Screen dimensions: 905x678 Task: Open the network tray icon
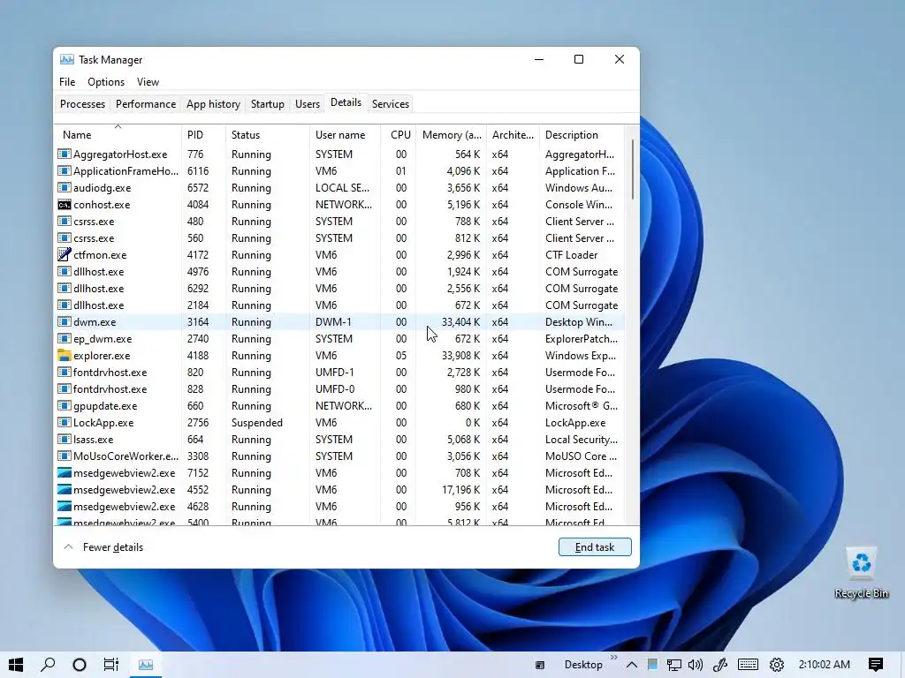(x=674, y=665)
